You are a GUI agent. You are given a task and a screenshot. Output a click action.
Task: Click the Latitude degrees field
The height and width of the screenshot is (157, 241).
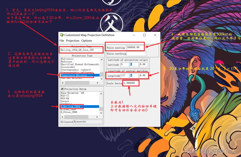(125, 65)
